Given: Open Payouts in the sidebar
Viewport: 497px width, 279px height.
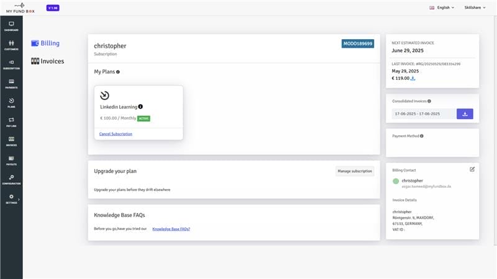Looking at the screenshot, I should pyautogui.click(x=11, y=160).
